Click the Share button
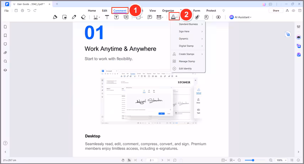 [x=276, y=10]
